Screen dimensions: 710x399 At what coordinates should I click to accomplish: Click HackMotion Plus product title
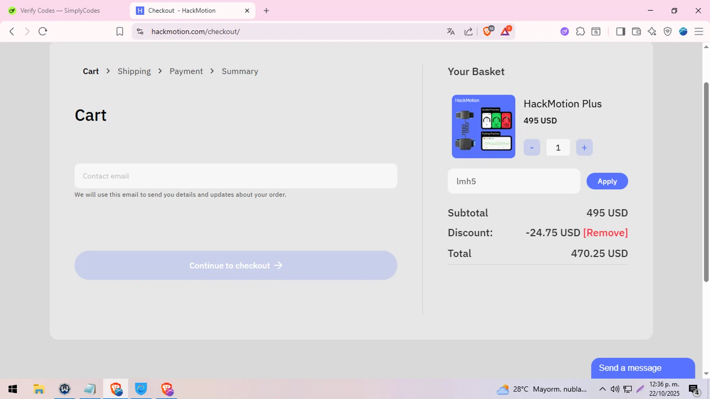pyautogui.click(x=562, y=104)
